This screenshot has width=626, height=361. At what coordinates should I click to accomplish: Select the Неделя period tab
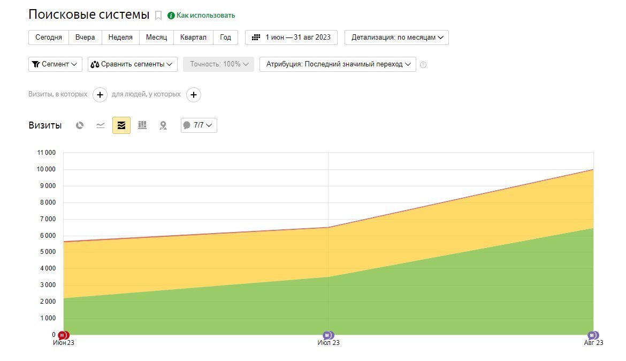coord(120,37)
